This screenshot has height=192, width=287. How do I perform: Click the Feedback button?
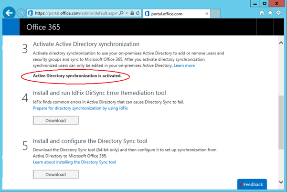(x=252, y=184)
